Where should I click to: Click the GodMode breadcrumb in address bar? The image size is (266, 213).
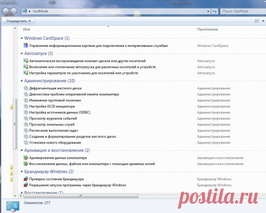(x=41, y=11)
